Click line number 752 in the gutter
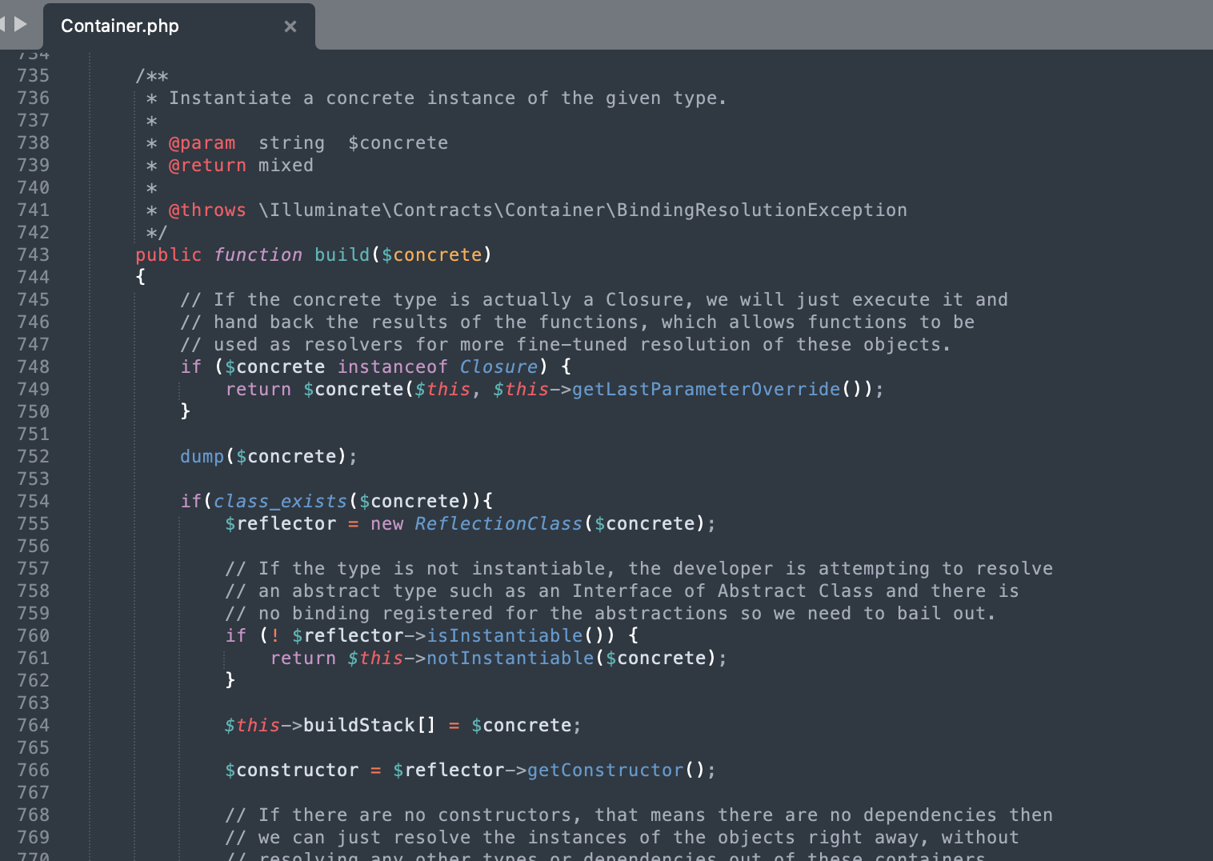Image resolution: width=1213 pixels, height=861 pixels. point(33,456)
